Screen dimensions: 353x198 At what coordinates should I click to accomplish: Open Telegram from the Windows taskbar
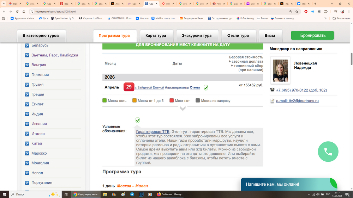click(132, 194)
